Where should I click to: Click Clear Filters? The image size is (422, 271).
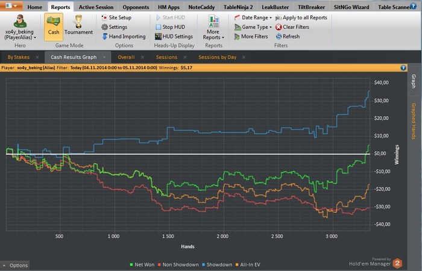tap(292, 27)
